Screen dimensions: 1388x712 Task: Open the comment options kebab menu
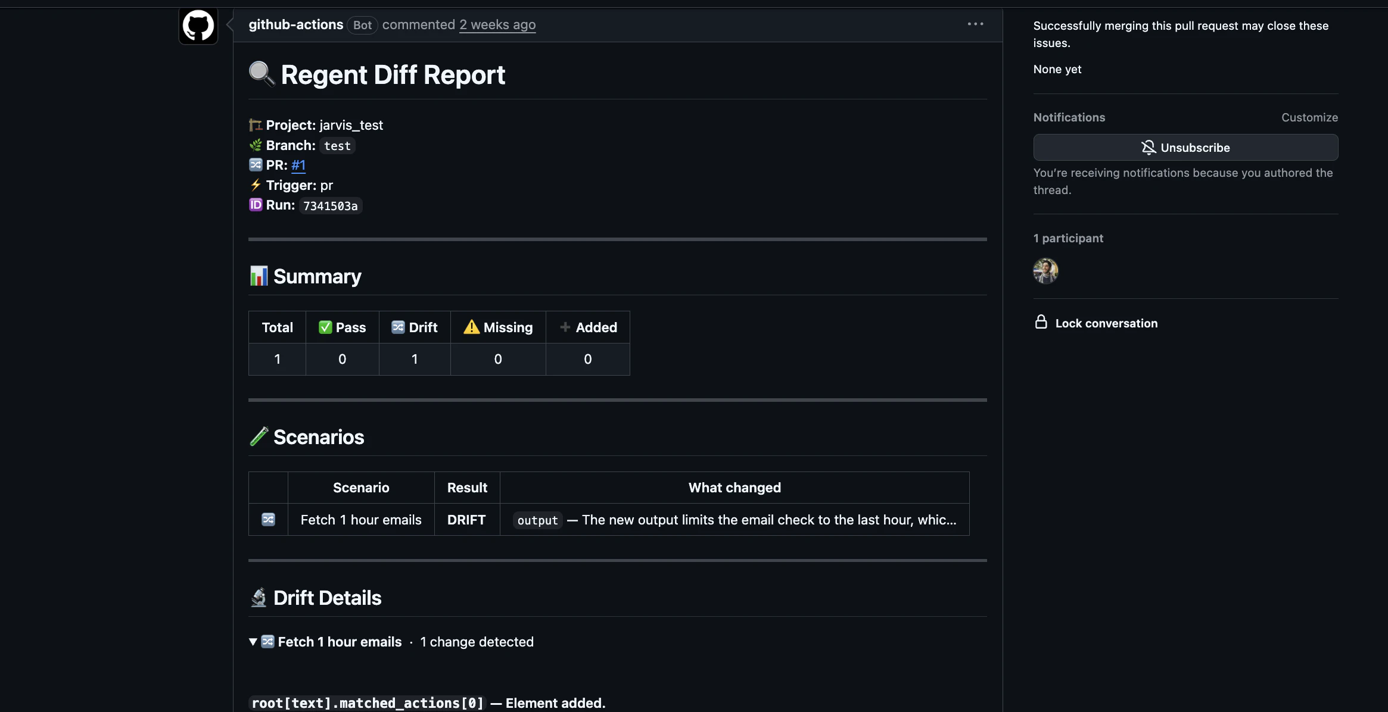pos(975,24)
